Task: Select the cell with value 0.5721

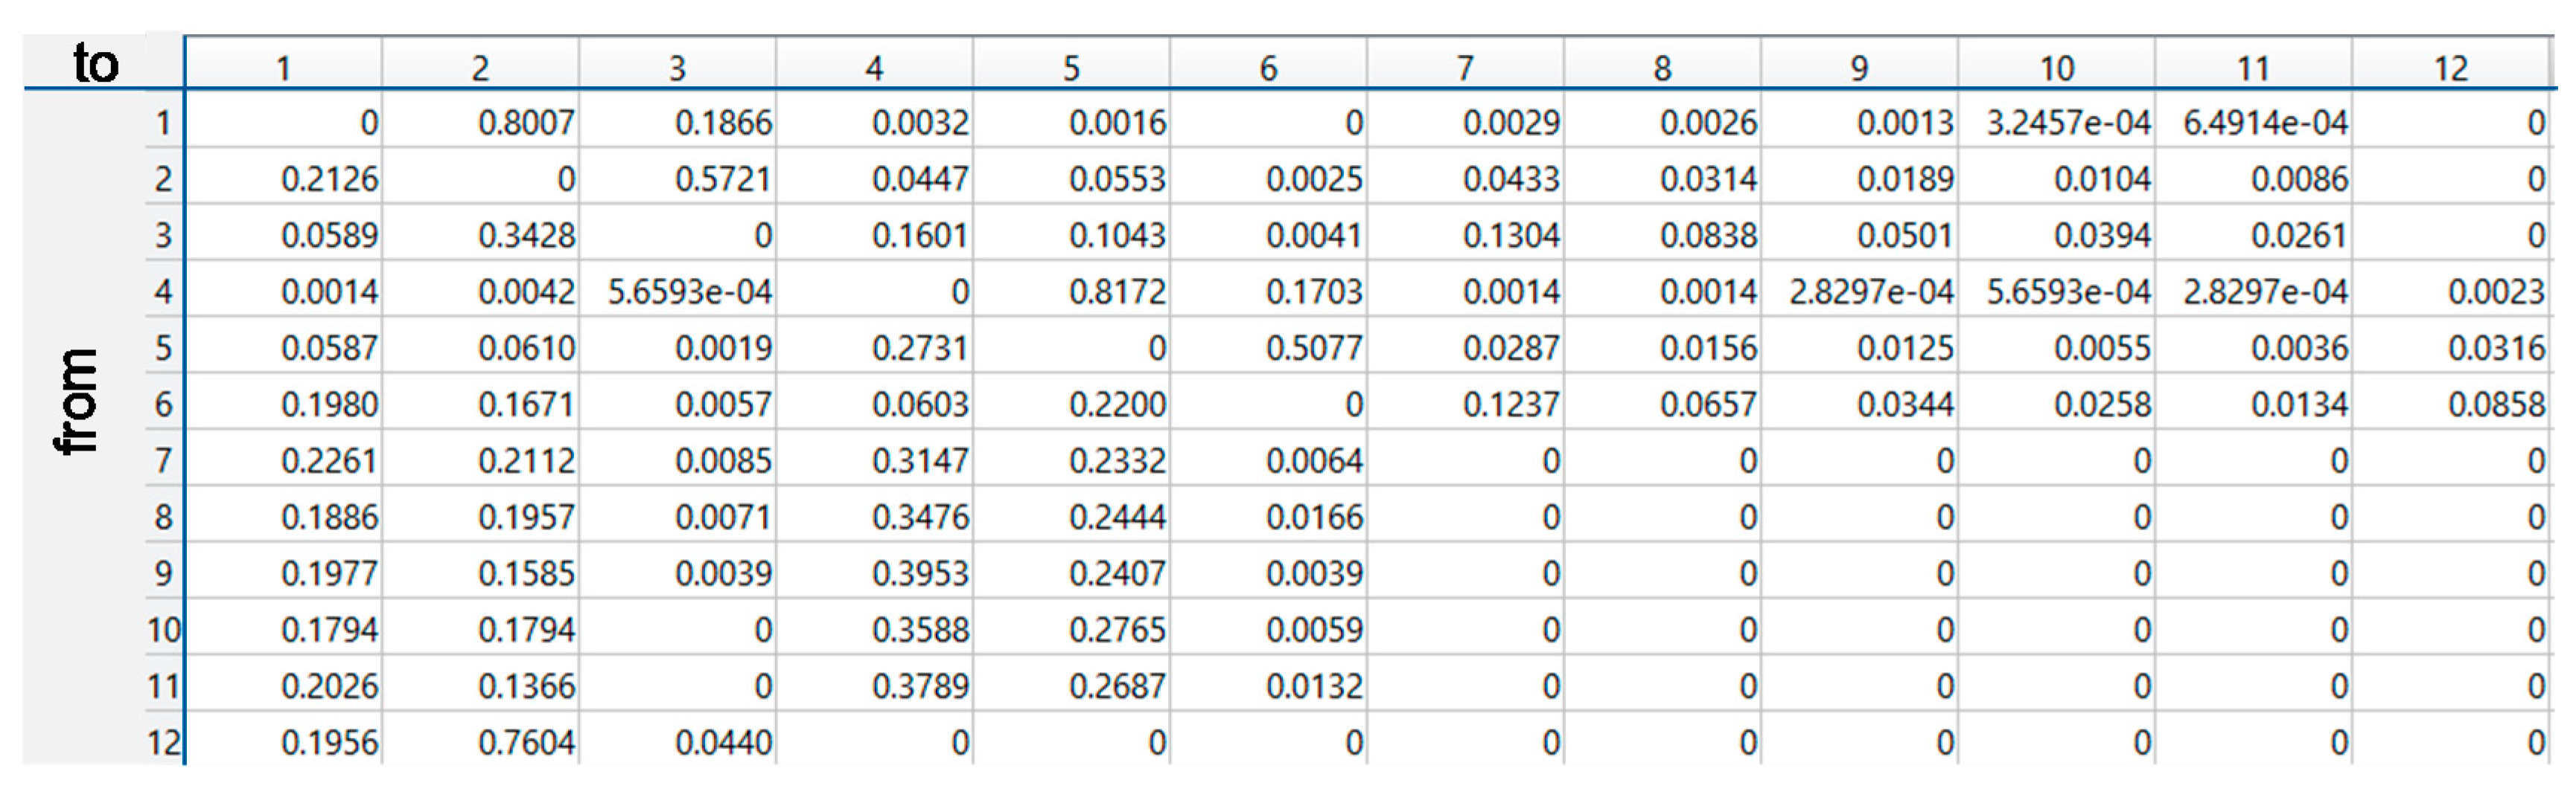Action: (723, 178)
